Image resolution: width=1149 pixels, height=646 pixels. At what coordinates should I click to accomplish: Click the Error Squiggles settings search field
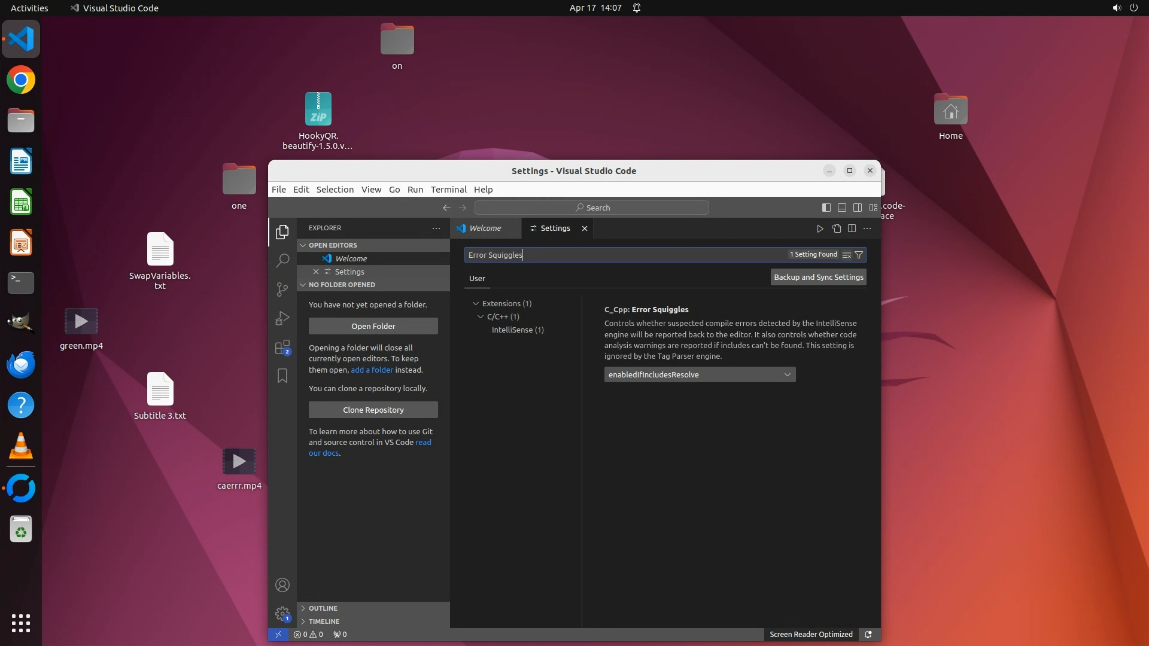622,255
